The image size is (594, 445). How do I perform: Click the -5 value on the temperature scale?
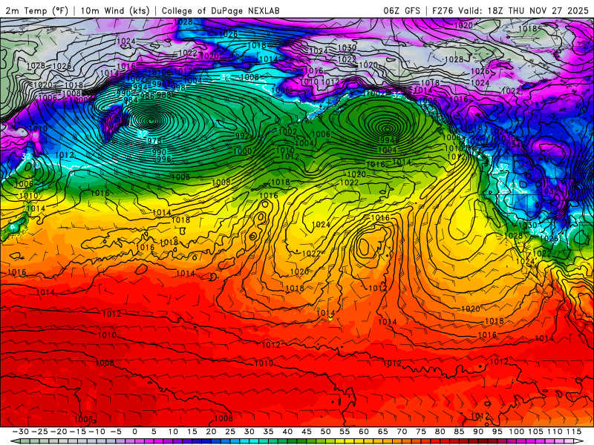(116, 432)
